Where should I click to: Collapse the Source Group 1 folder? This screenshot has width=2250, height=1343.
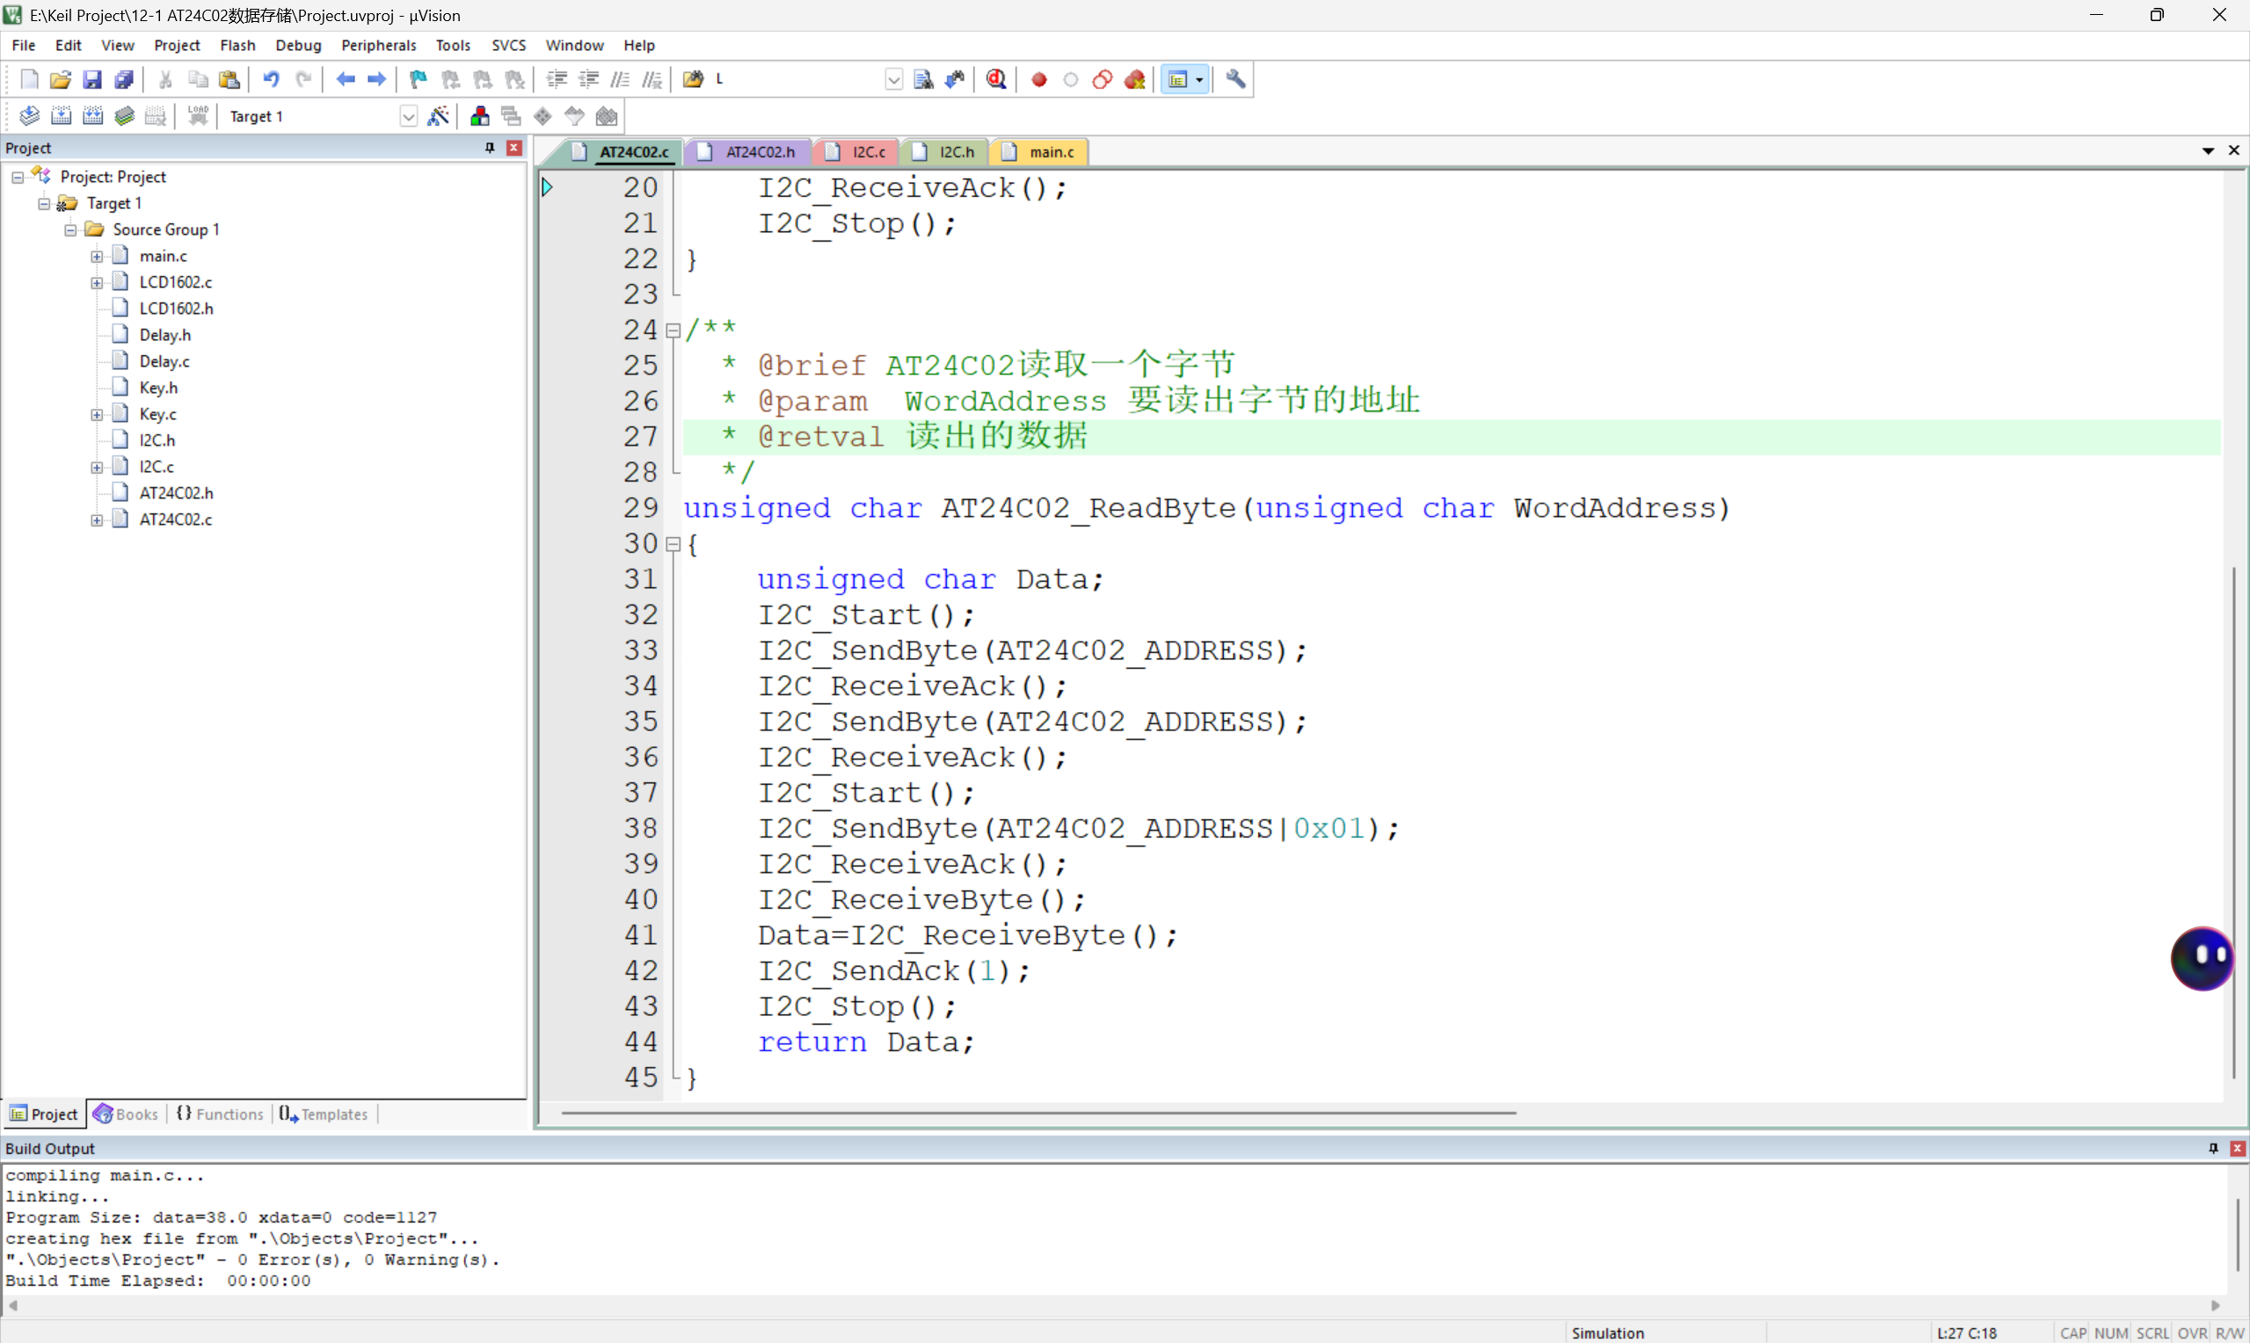click(70, 230)
